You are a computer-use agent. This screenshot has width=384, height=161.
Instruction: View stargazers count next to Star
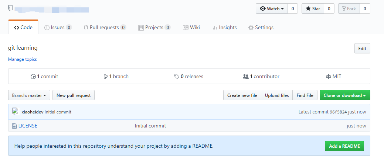(329, 8)
